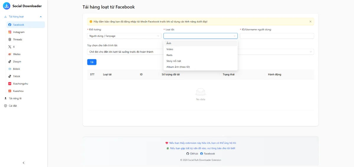Open the Xiaohongshu icon entry
The height and width of the screenshot is (167, 354).
[10, 84]
